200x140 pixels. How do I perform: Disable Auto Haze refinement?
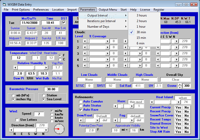click(x=80, y=110)
